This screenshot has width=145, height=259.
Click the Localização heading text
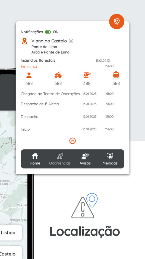85,231
